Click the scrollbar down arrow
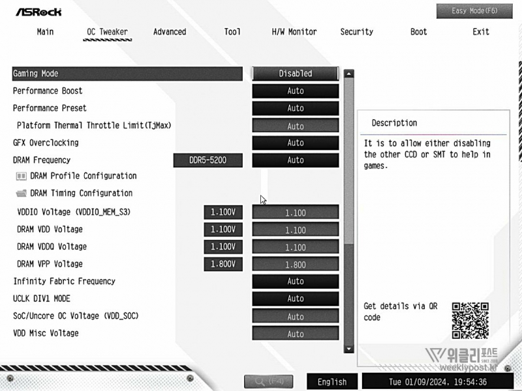 348,349
